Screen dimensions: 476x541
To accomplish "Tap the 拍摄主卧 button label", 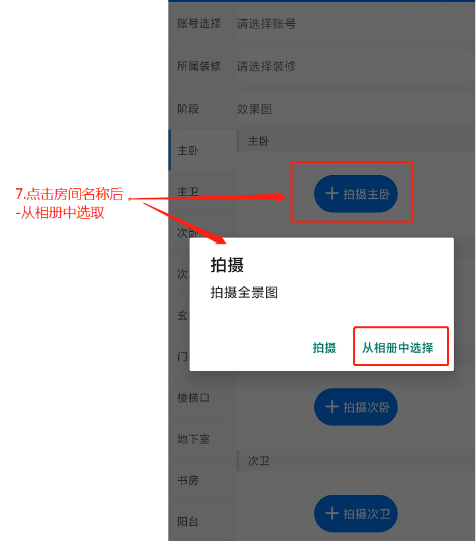I will coord(366,194).
